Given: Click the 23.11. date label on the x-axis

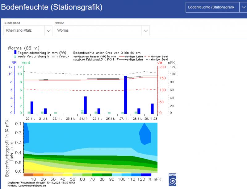Looking at the screenshot, I should tap(71, 118).
